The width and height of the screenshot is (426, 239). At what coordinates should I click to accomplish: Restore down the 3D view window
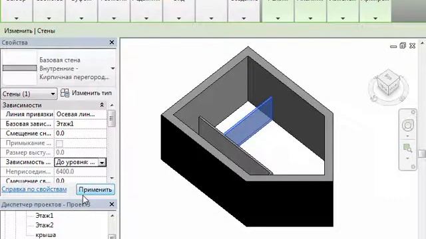403,46
